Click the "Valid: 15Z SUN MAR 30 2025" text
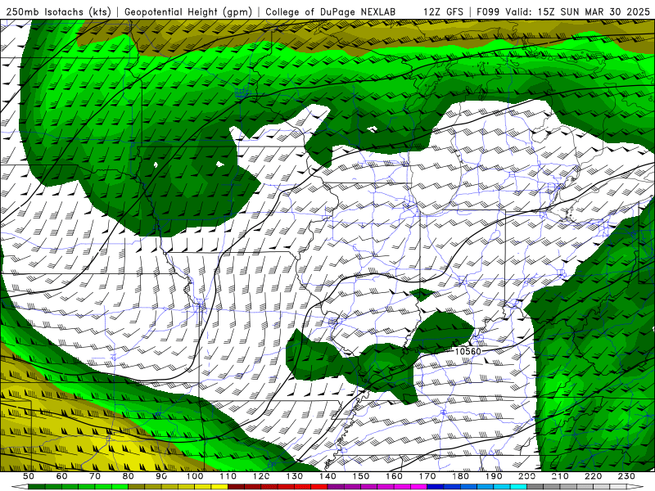The height and width of the screenshot is (491, 655). point(578,11)
